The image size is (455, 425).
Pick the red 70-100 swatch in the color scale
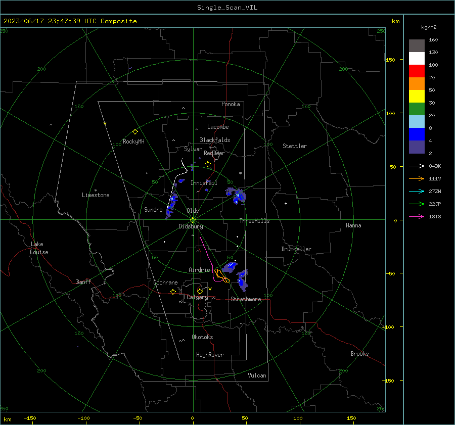point(417,71)
